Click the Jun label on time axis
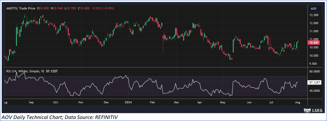327x121 pixels. pos(249,102)
